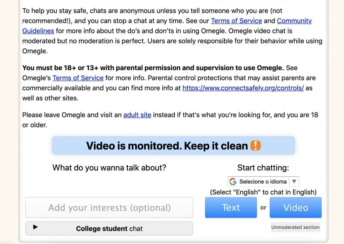Visit the connectsafely.org controls link
Viewport: 344px width, 244px height.
point(243,88)
